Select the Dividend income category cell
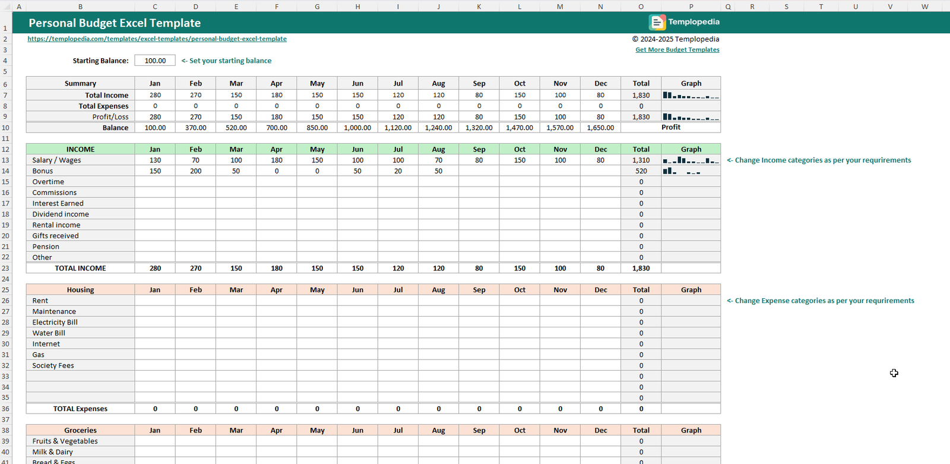The height and width of the screenshot is (464, 950). [80, 214]
